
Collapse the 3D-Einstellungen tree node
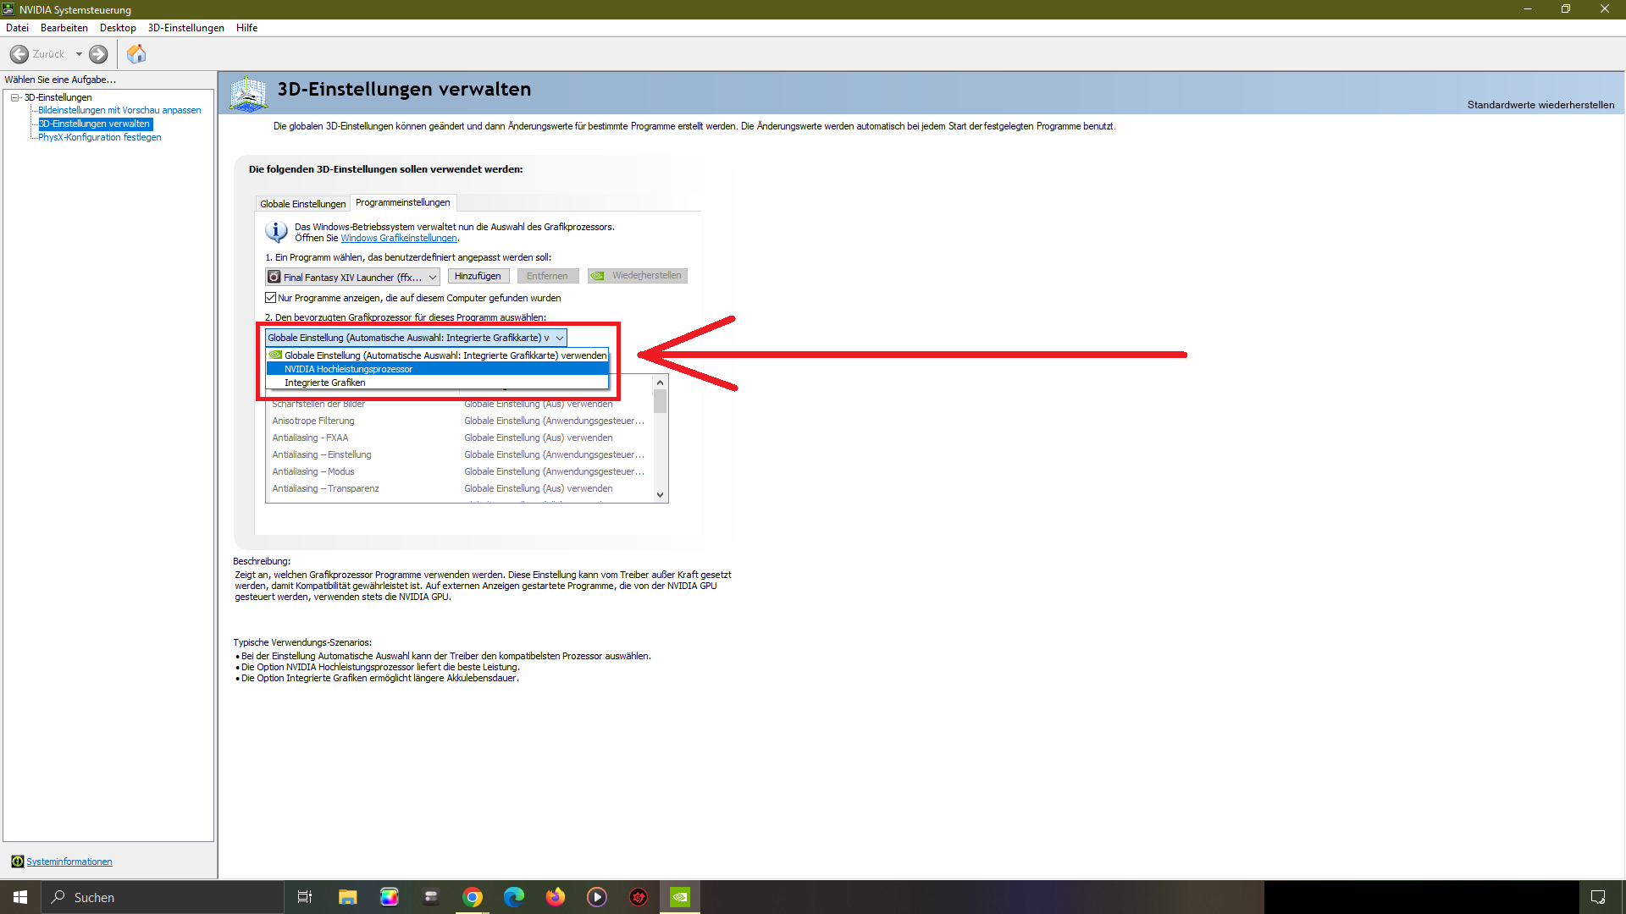point(15,97)
